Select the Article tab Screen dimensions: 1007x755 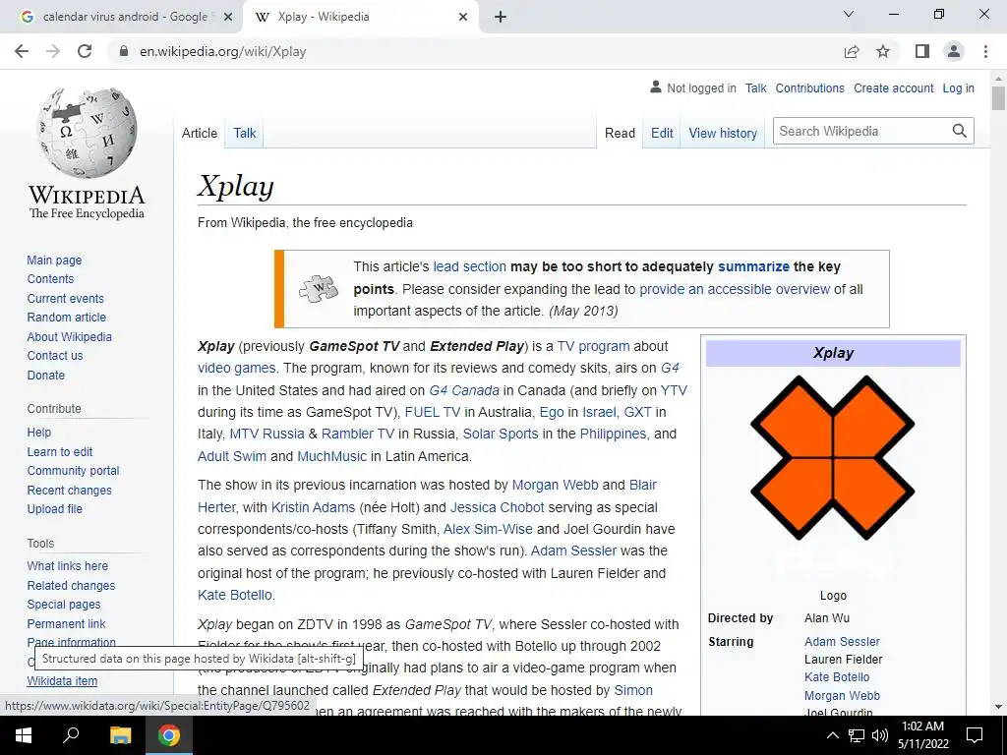click(199, 133)
